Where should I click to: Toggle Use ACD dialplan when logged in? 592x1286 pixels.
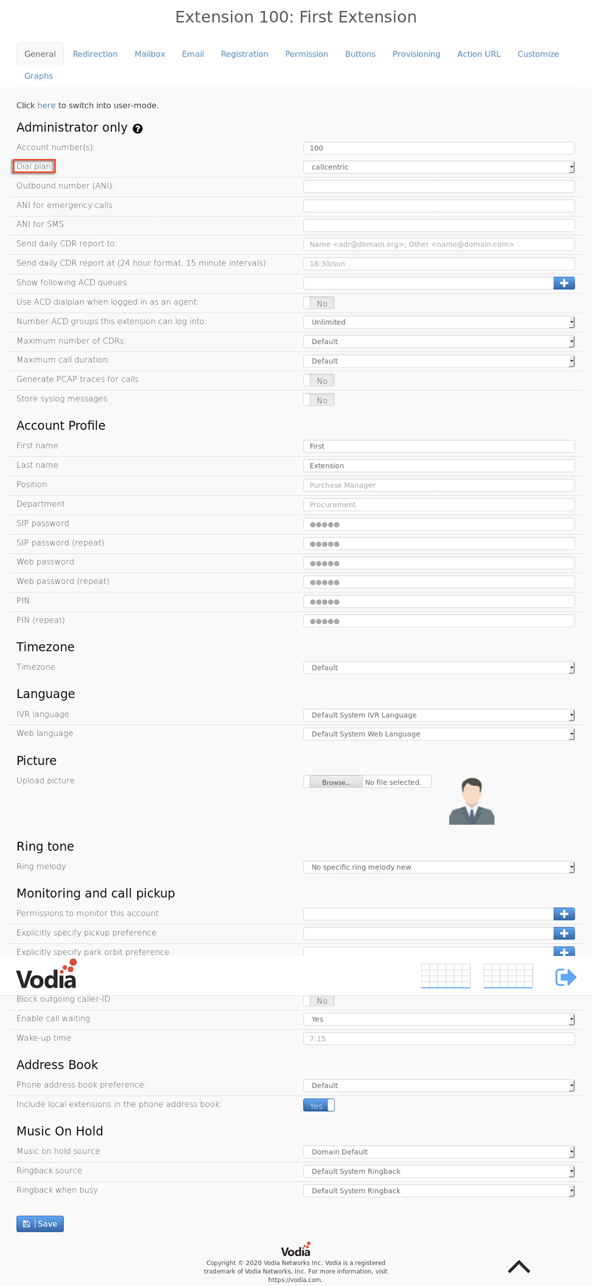(x=319, y=303)
